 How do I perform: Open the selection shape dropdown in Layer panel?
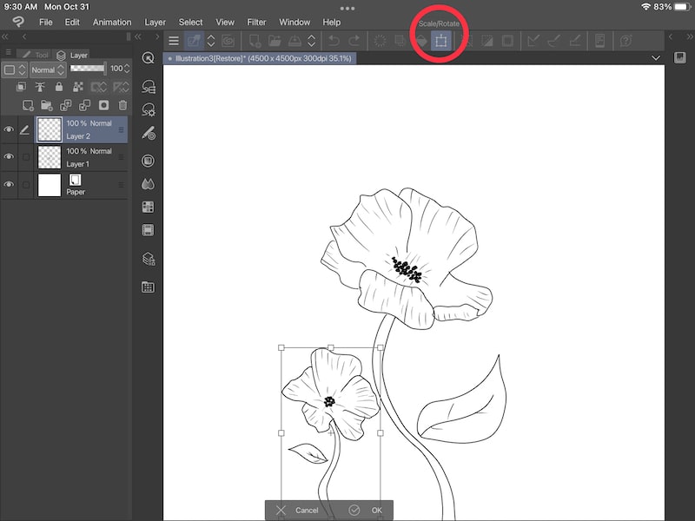pyautogui.click(x=14, y=69)
